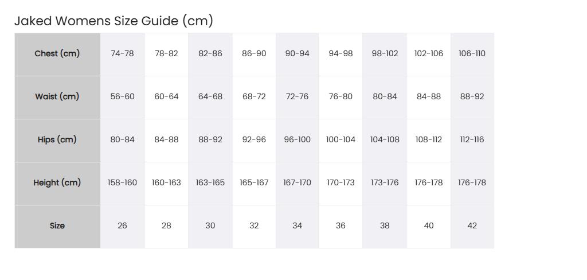This screenshot has width=587, height=280.
Task: Click the Jaked Womens Size Guide heading
Action: tap(114, 21)
